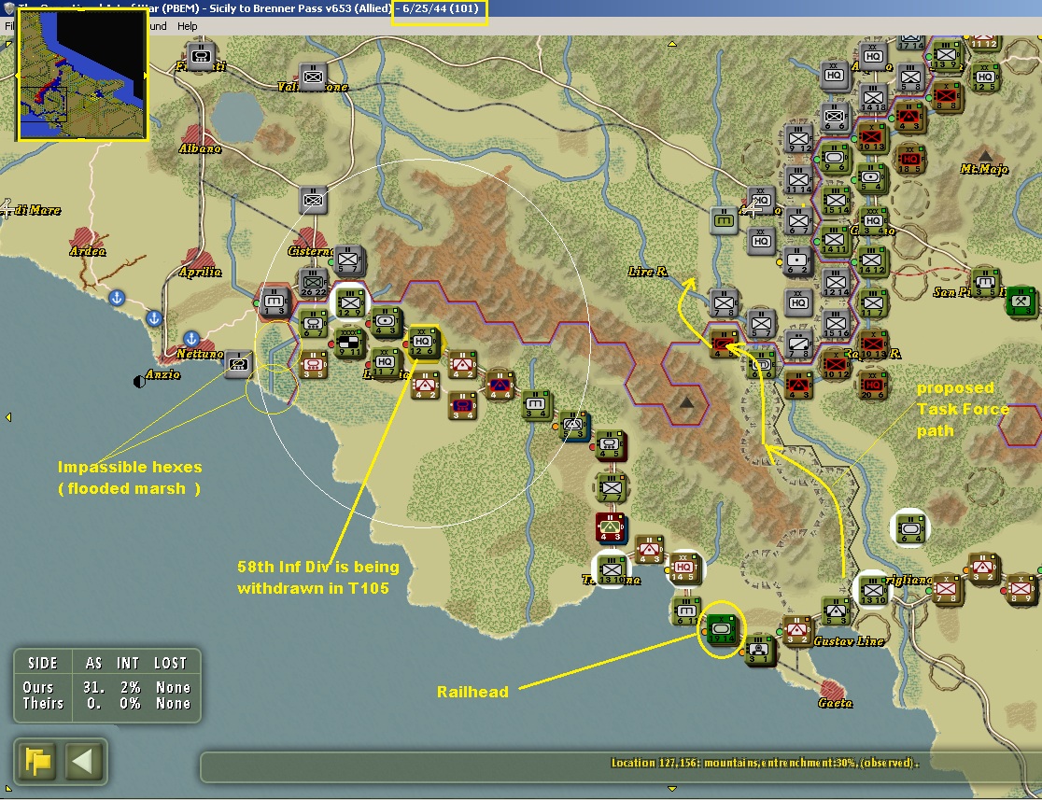Select the bright green 1 3 engineer unit

tap(1021, 302)
